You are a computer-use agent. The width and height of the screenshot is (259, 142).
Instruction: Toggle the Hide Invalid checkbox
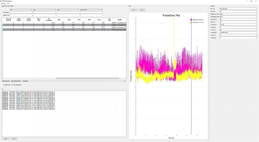click(3, 85)
